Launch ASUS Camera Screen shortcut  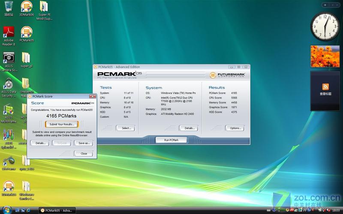(9, 62)
